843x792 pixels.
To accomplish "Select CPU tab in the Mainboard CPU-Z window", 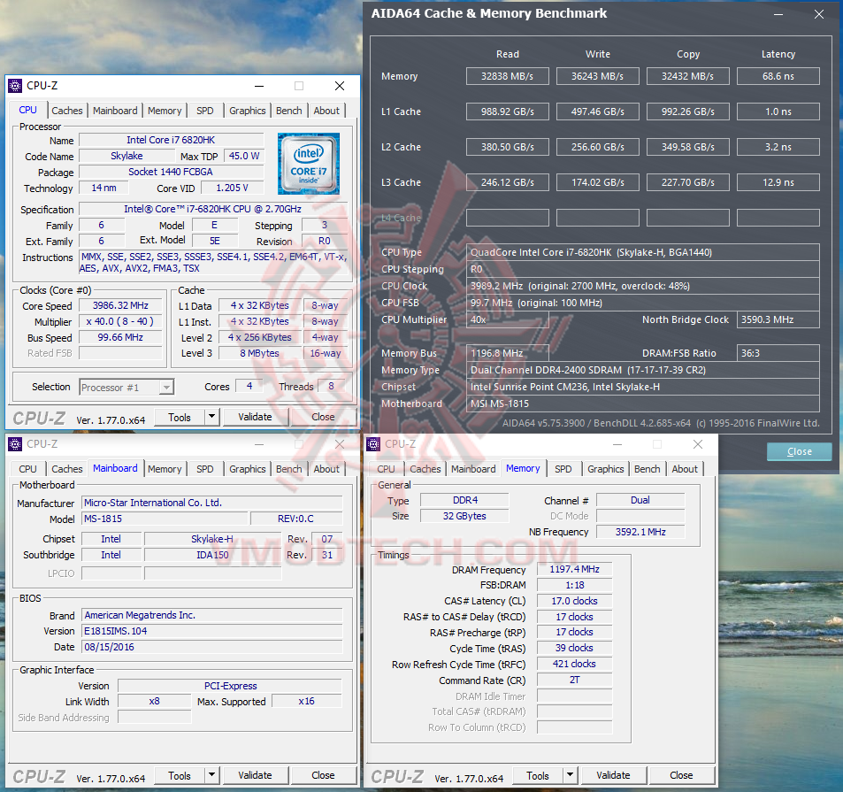I will 28,469.
